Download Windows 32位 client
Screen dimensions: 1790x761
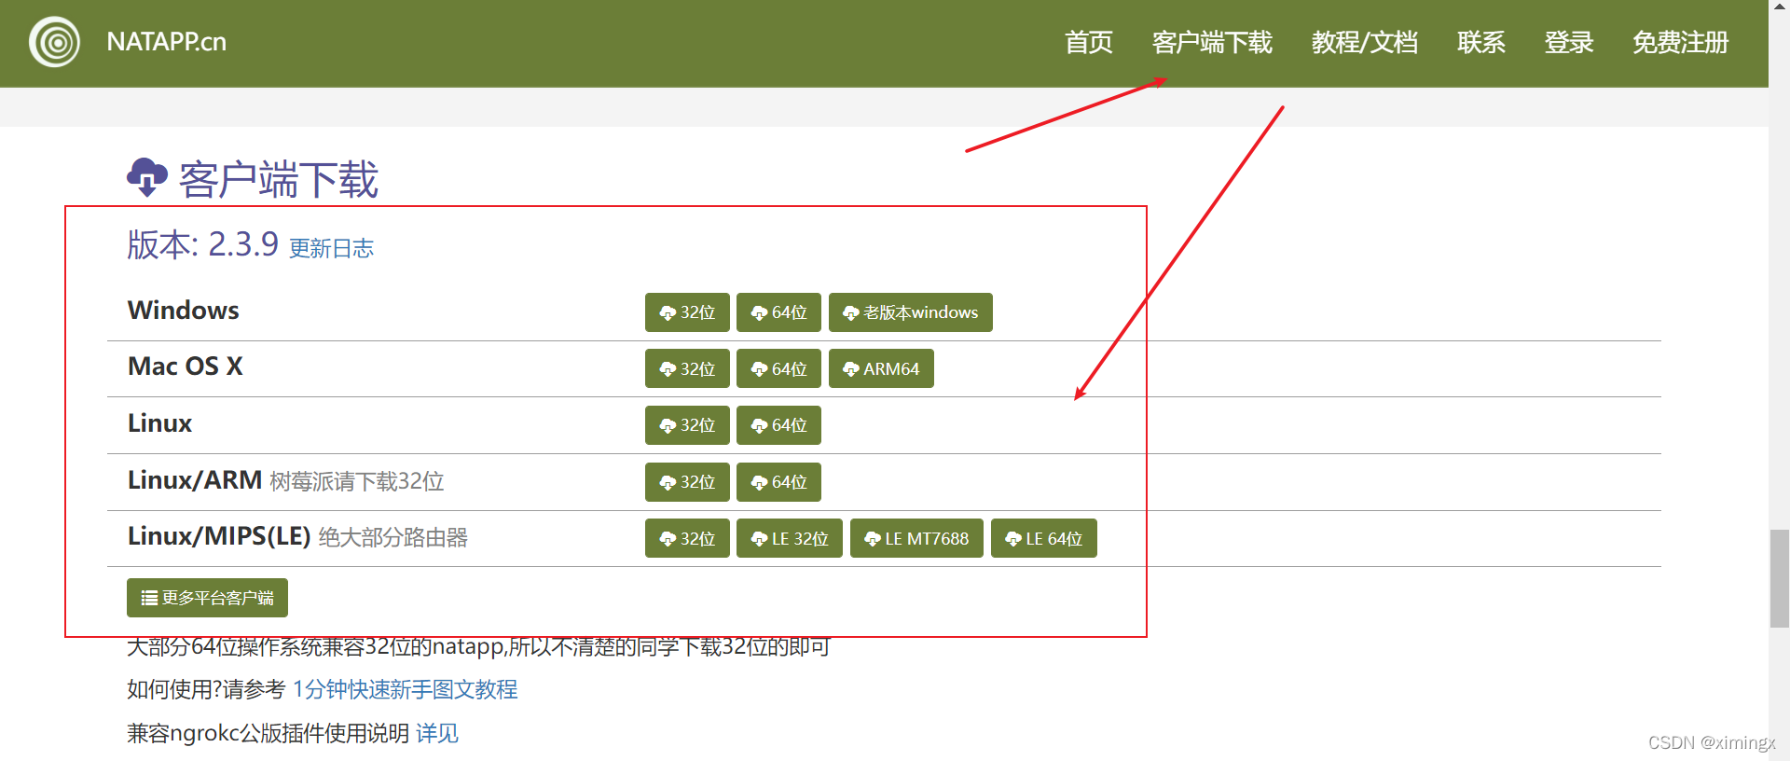pyautogui.click(x=687, y=312)
